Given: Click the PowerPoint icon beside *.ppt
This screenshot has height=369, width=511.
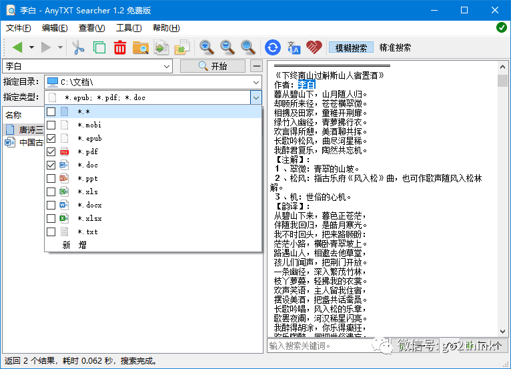Looking at the screenshot, I should coord(64,179).
